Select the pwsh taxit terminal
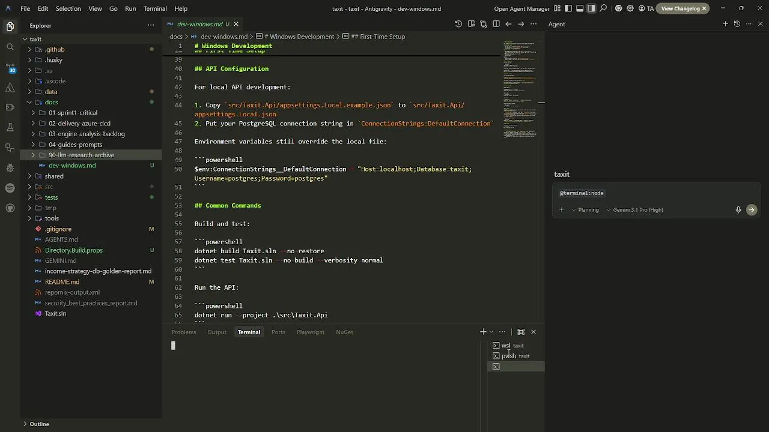Viewport: 769px width, 432px height. click(x=515, y=356)
